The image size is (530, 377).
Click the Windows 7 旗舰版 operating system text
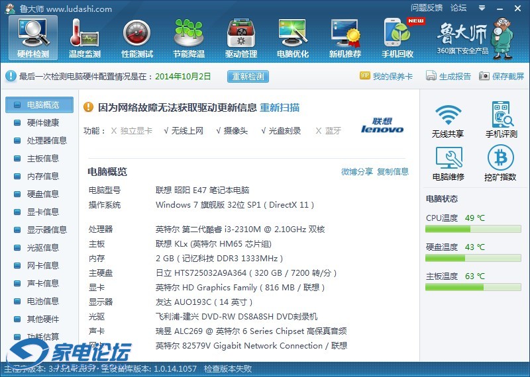tap(235, 205)
